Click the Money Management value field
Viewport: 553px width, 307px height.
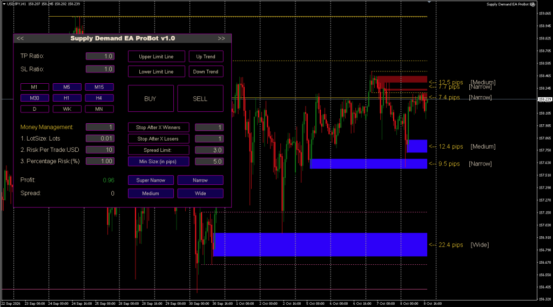point(100,127)
